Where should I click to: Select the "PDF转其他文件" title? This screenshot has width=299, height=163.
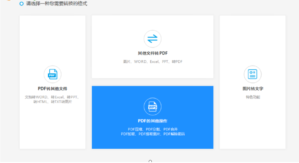point(52,89)
